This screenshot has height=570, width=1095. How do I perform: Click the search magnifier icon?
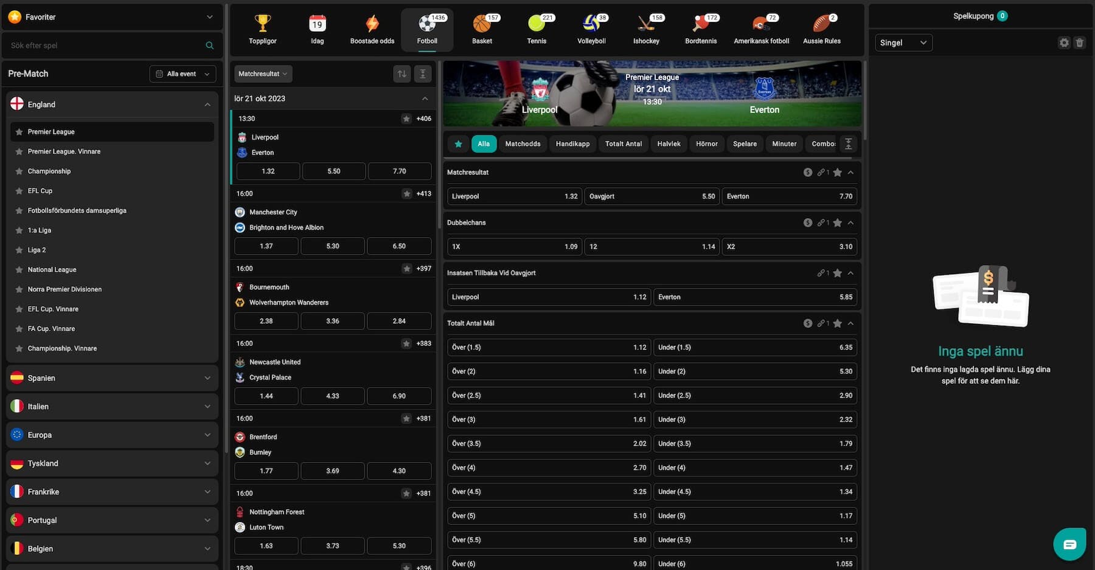point(209,46)
